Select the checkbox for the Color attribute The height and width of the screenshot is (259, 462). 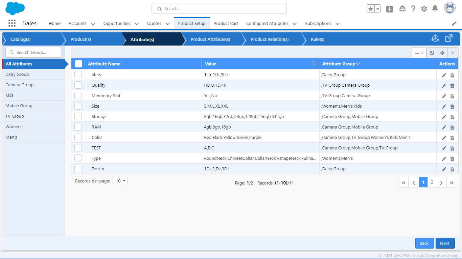pyautogui.click(x=78, y=137)
